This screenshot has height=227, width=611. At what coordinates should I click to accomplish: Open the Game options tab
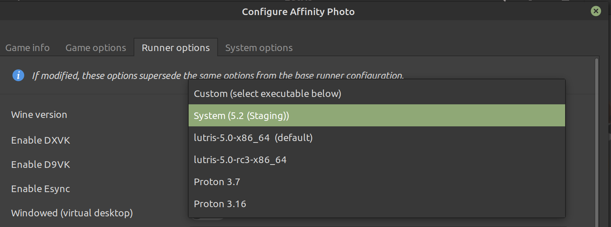pos(96,48)
